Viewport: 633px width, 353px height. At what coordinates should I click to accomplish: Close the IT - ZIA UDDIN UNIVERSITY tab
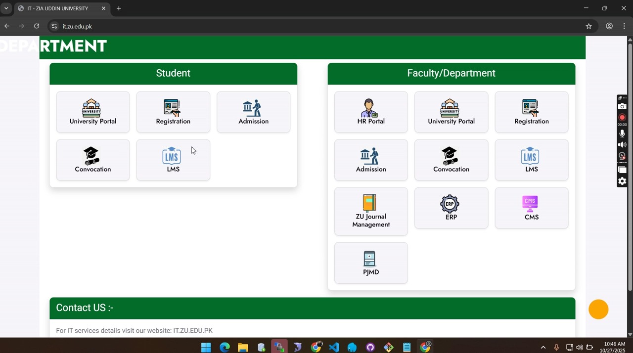pos(104,8)
